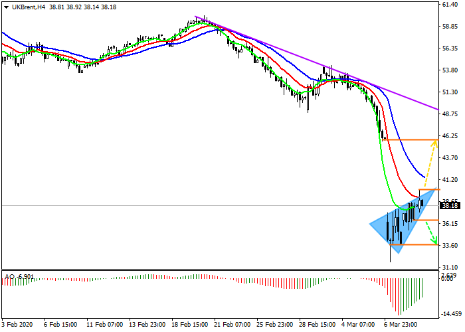
Task: Select the UKBrent,H4 chart title text
Action: coord(29,6)
